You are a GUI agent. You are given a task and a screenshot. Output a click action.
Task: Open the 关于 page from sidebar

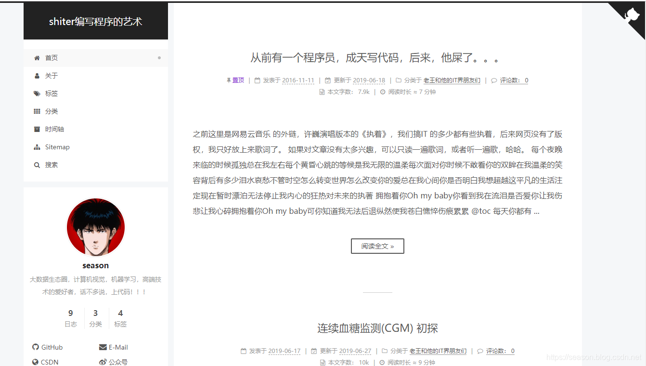click(x=51, y=76)
